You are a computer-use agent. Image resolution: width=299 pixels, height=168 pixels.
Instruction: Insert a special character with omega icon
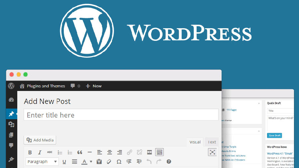(x=119, y=162)
